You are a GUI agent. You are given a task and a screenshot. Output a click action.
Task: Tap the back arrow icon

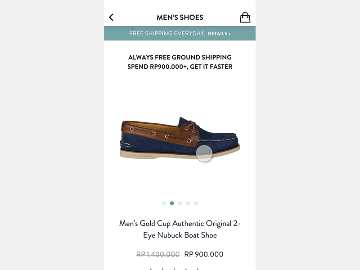coord(111,18)
